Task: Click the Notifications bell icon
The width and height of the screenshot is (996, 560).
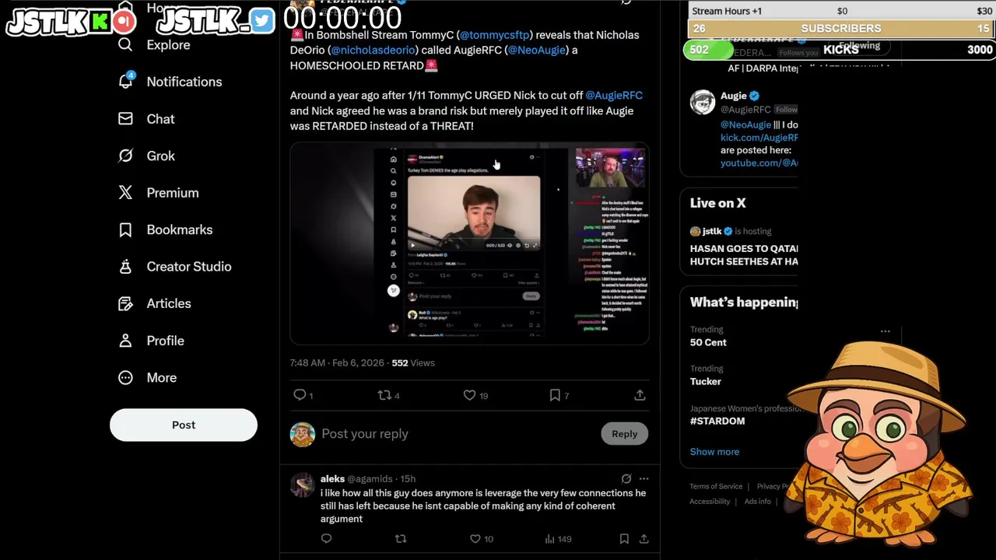Action: coord(125,82)
